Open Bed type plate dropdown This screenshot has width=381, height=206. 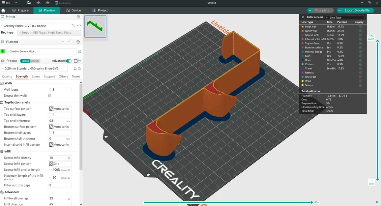(49, 33)
